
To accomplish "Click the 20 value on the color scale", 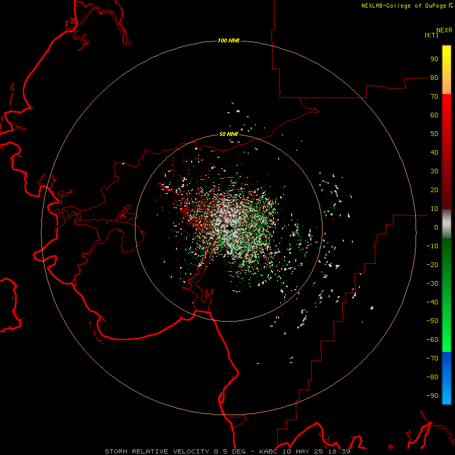I will pyautogui.click(x=434, y=190).
